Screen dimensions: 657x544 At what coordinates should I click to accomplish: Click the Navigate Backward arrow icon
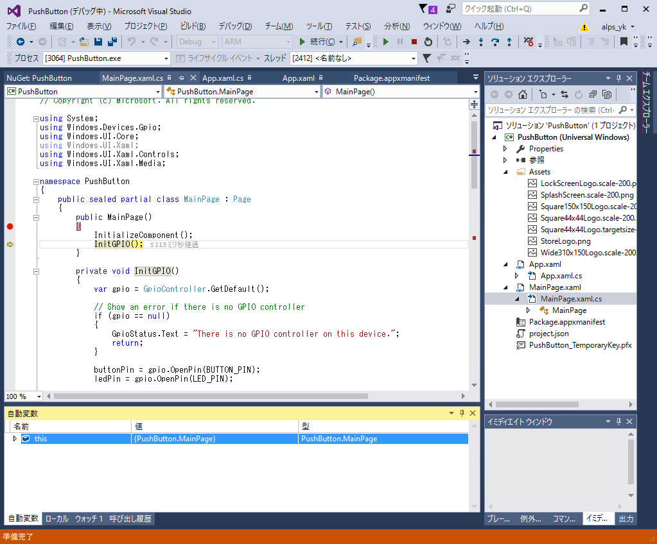pos(20,42)
